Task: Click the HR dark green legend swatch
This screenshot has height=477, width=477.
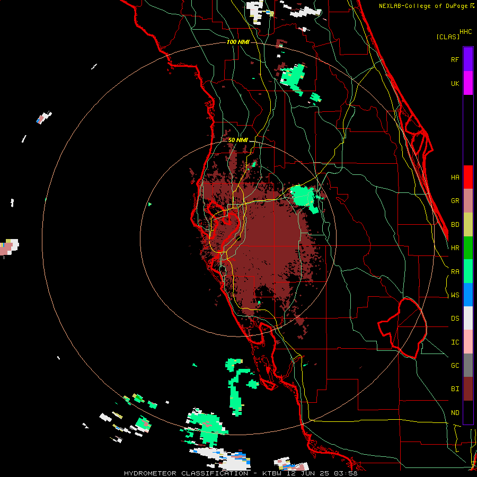Action: [468, 248]
